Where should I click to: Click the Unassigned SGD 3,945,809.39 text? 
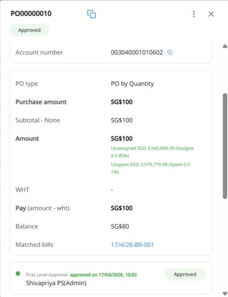click(152, 152)
